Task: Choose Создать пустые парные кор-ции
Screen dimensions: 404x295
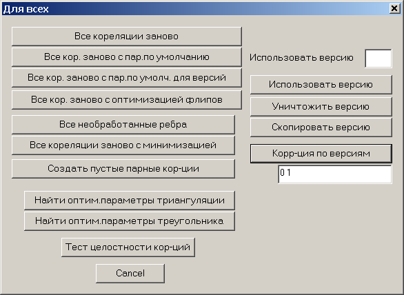Action: pos(123,168)
